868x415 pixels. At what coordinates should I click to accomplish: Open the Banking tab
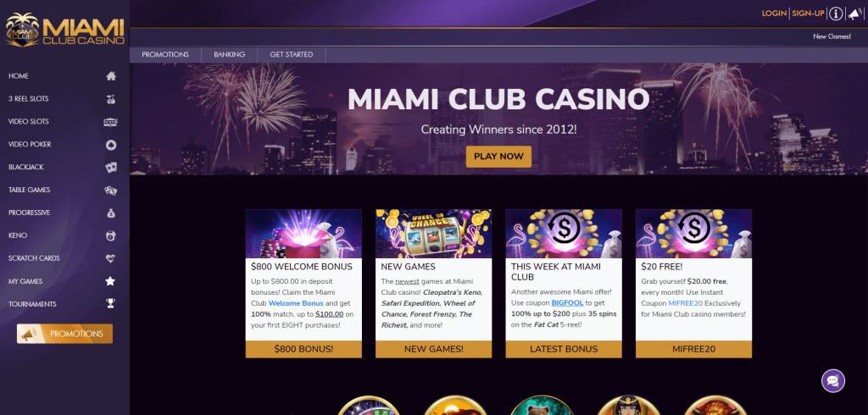click(229, 55)
